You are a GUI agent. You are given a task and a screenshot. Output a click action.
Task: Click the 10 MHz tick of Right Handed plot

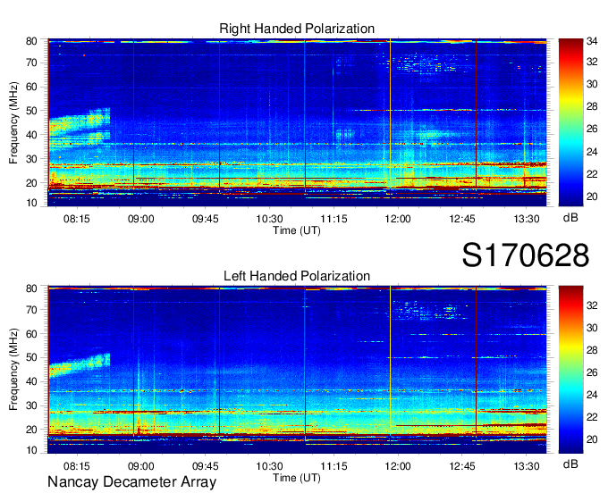31,203
